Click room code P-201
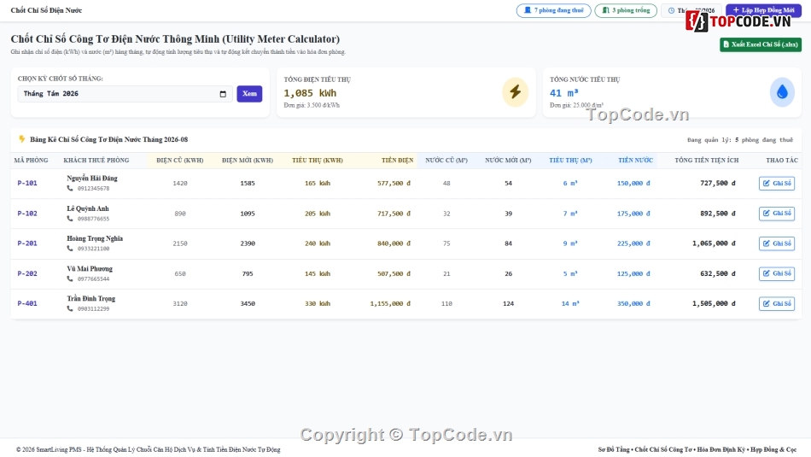 pyautogui.click(x=27, y=243)
